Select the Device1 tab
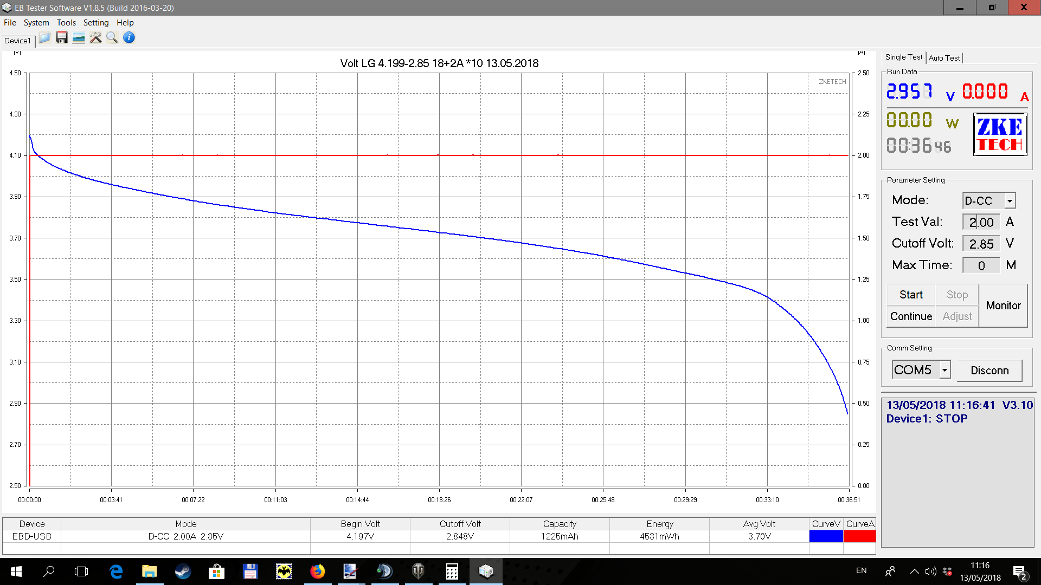1041x585 pixels. pyautogui.click(x=17, y=41)
